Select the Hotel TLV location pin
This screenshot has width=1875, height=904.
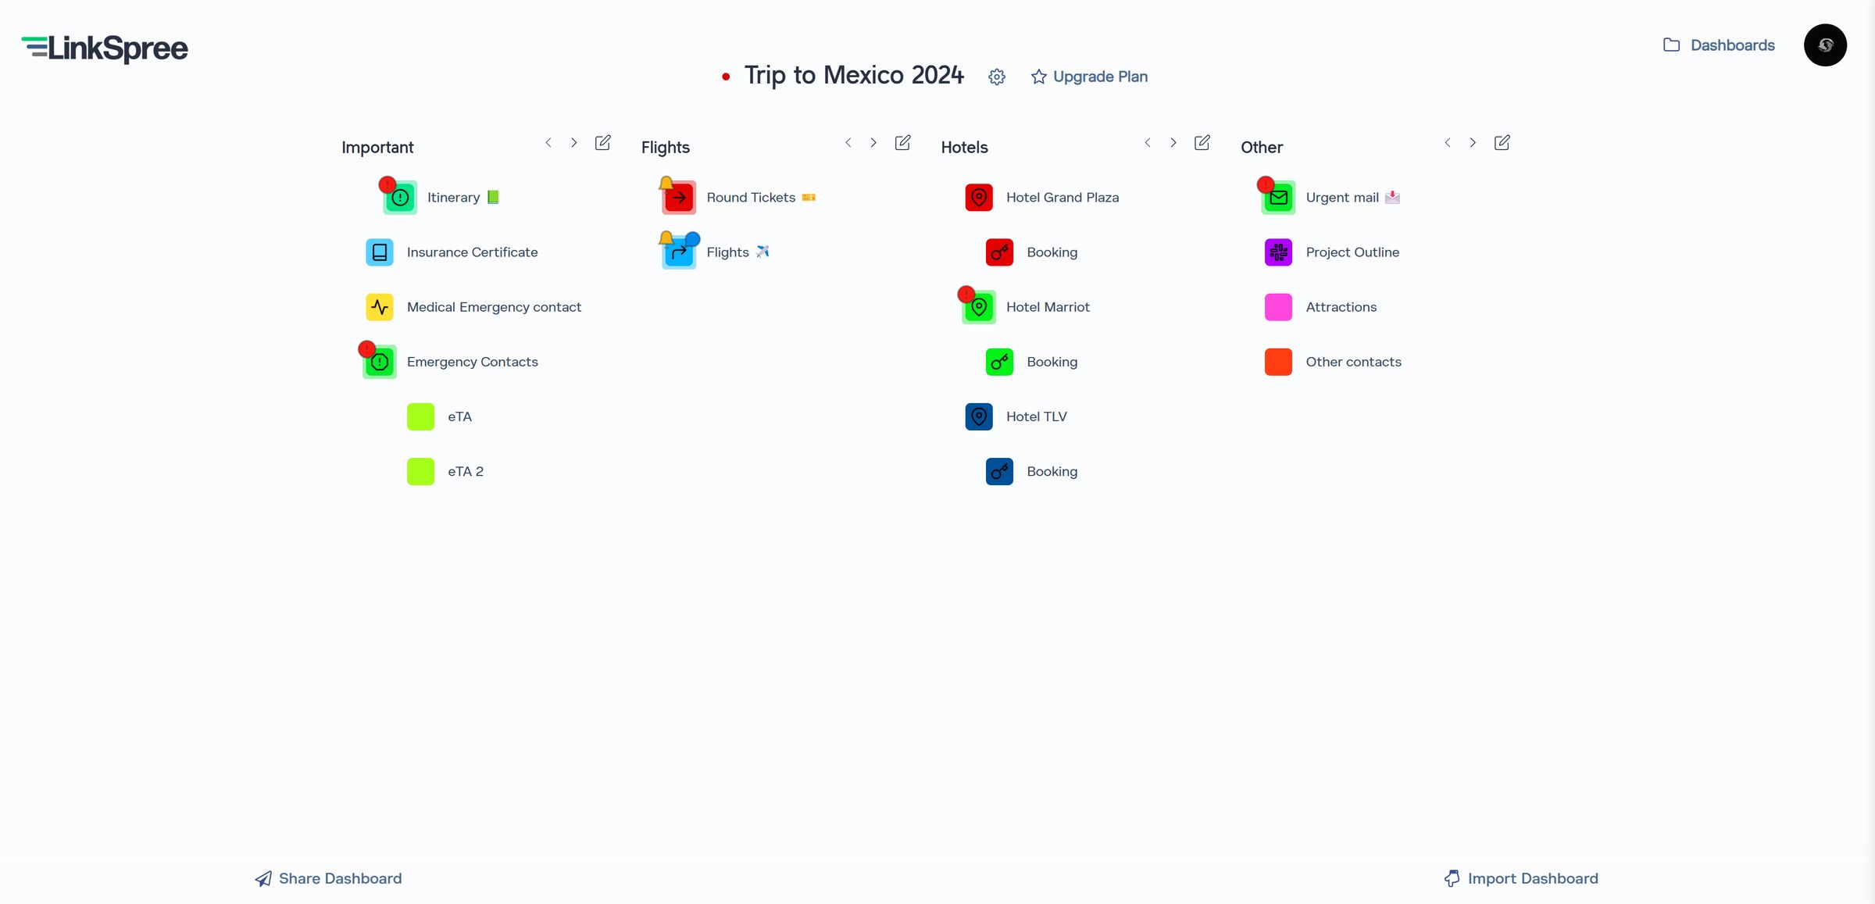[979, 416]
